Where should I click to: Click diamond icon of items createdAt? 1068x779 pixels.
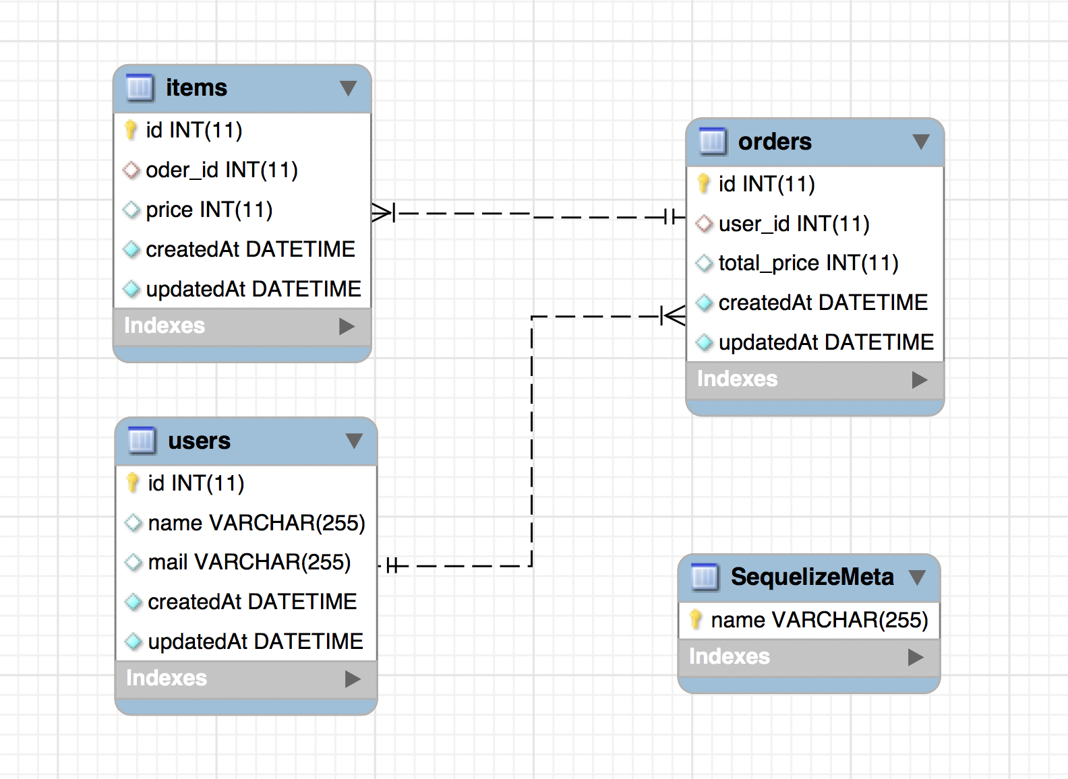point(131,249)
